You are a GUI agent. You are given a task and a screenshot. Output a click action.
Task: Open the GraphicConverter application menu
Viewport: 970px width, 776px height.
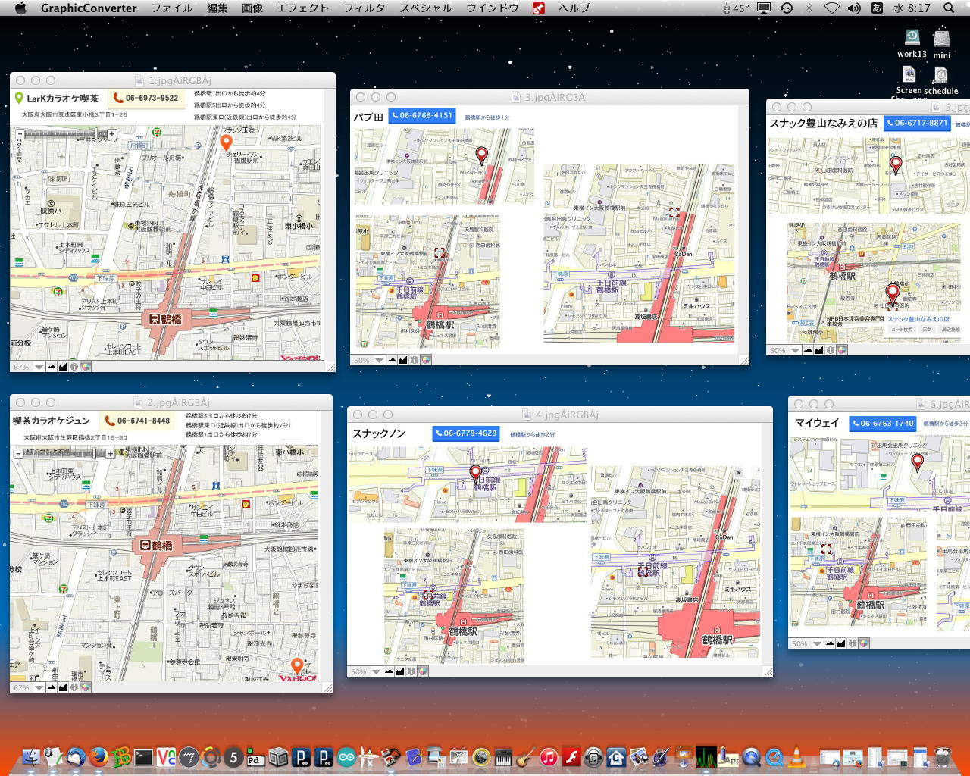(x=89, y=8)
